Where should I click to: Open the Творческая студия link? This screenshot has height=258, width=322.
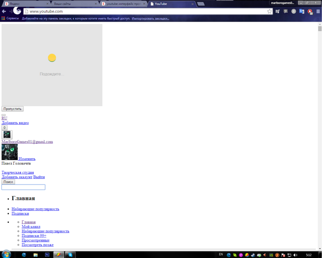(x=18, y=172)
